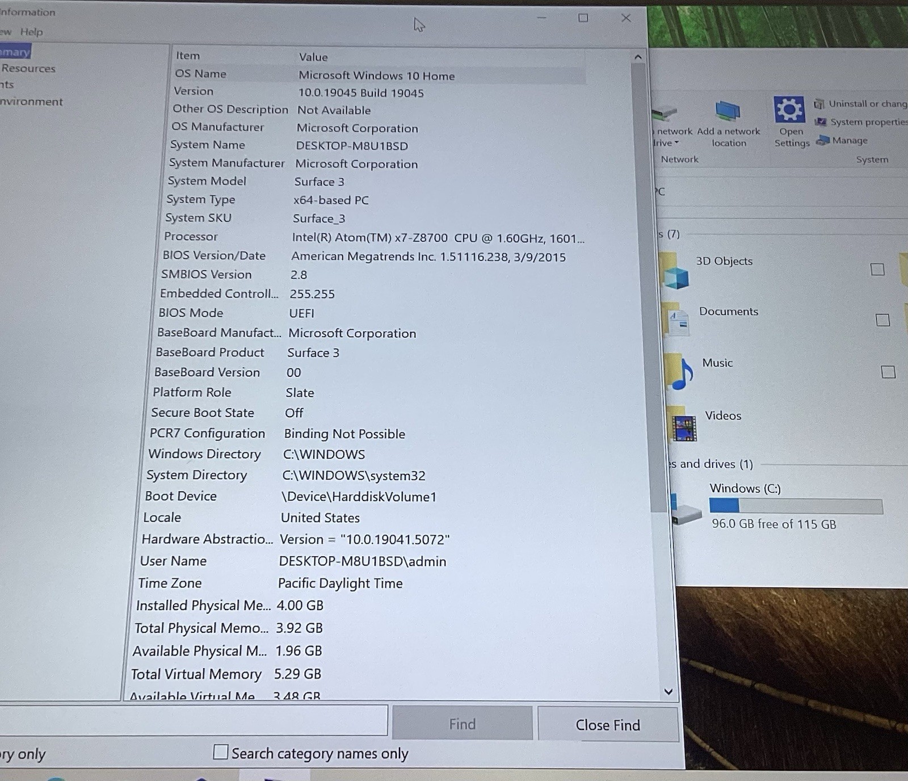Click the Slate value
The height and width of the screenshot is (781, 908).
point(300,393)
